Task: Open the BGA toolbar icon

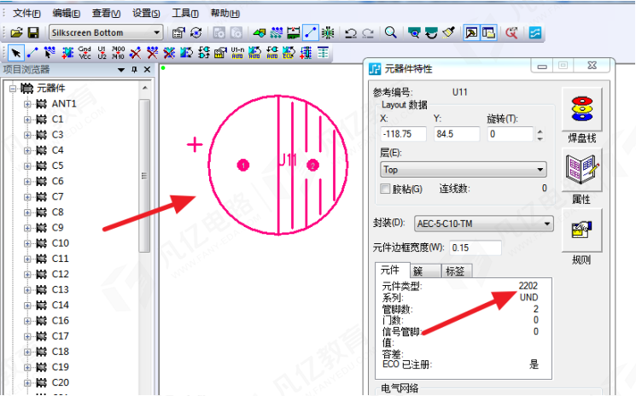Action: [x=327, y=32]
